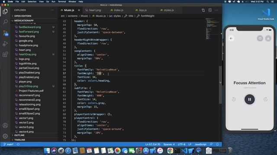This screenshot has width=277, height=155.
Task: Open Project Features.pdf in file tree
Action: pos(31,91)
